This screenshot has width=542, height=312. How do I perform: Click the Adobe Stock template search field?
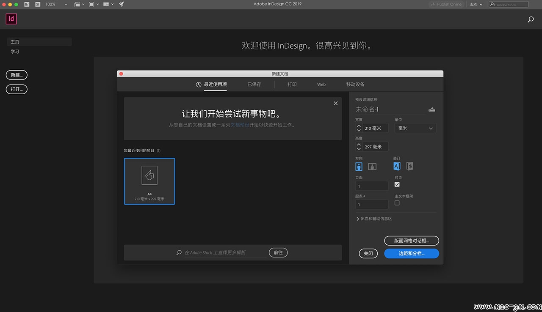(225, 252)
